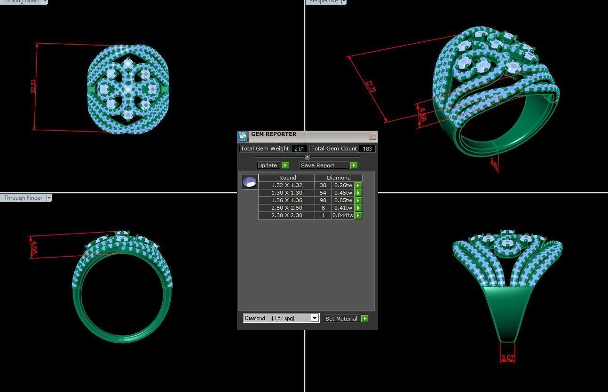
Task: Click green arrow for the 0.044tw row
Action: pyautogui.click(x=358, y=216)
